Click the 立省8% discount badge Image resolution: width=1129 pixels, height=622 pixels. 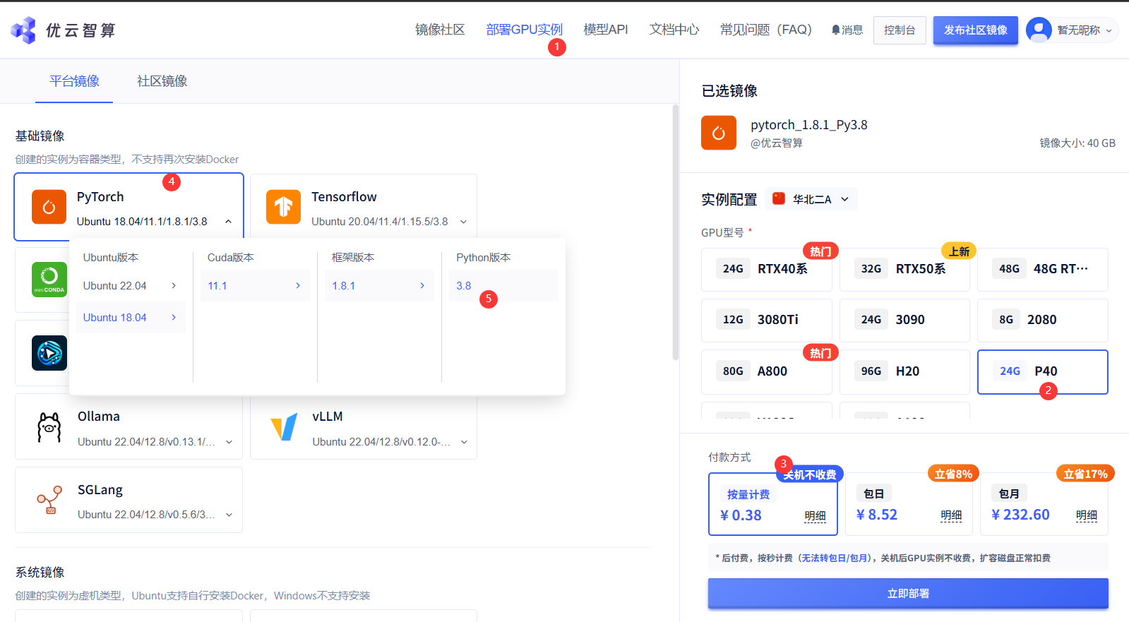point(953,474)
